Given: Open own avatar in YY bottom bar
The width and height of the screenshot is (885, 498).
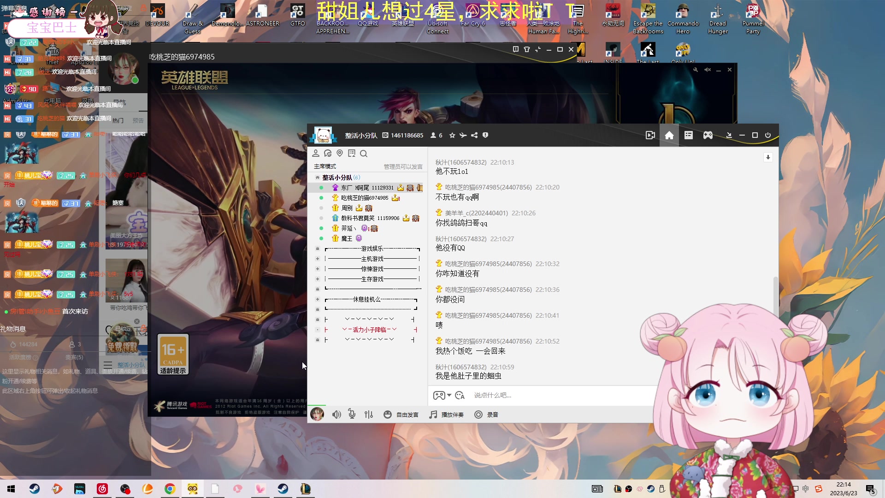Looking at the screenshot, I should [317, 415].
